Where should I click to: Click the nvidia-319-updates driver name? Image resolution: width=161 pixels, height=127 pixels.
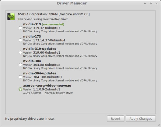(x=40, y=49)
